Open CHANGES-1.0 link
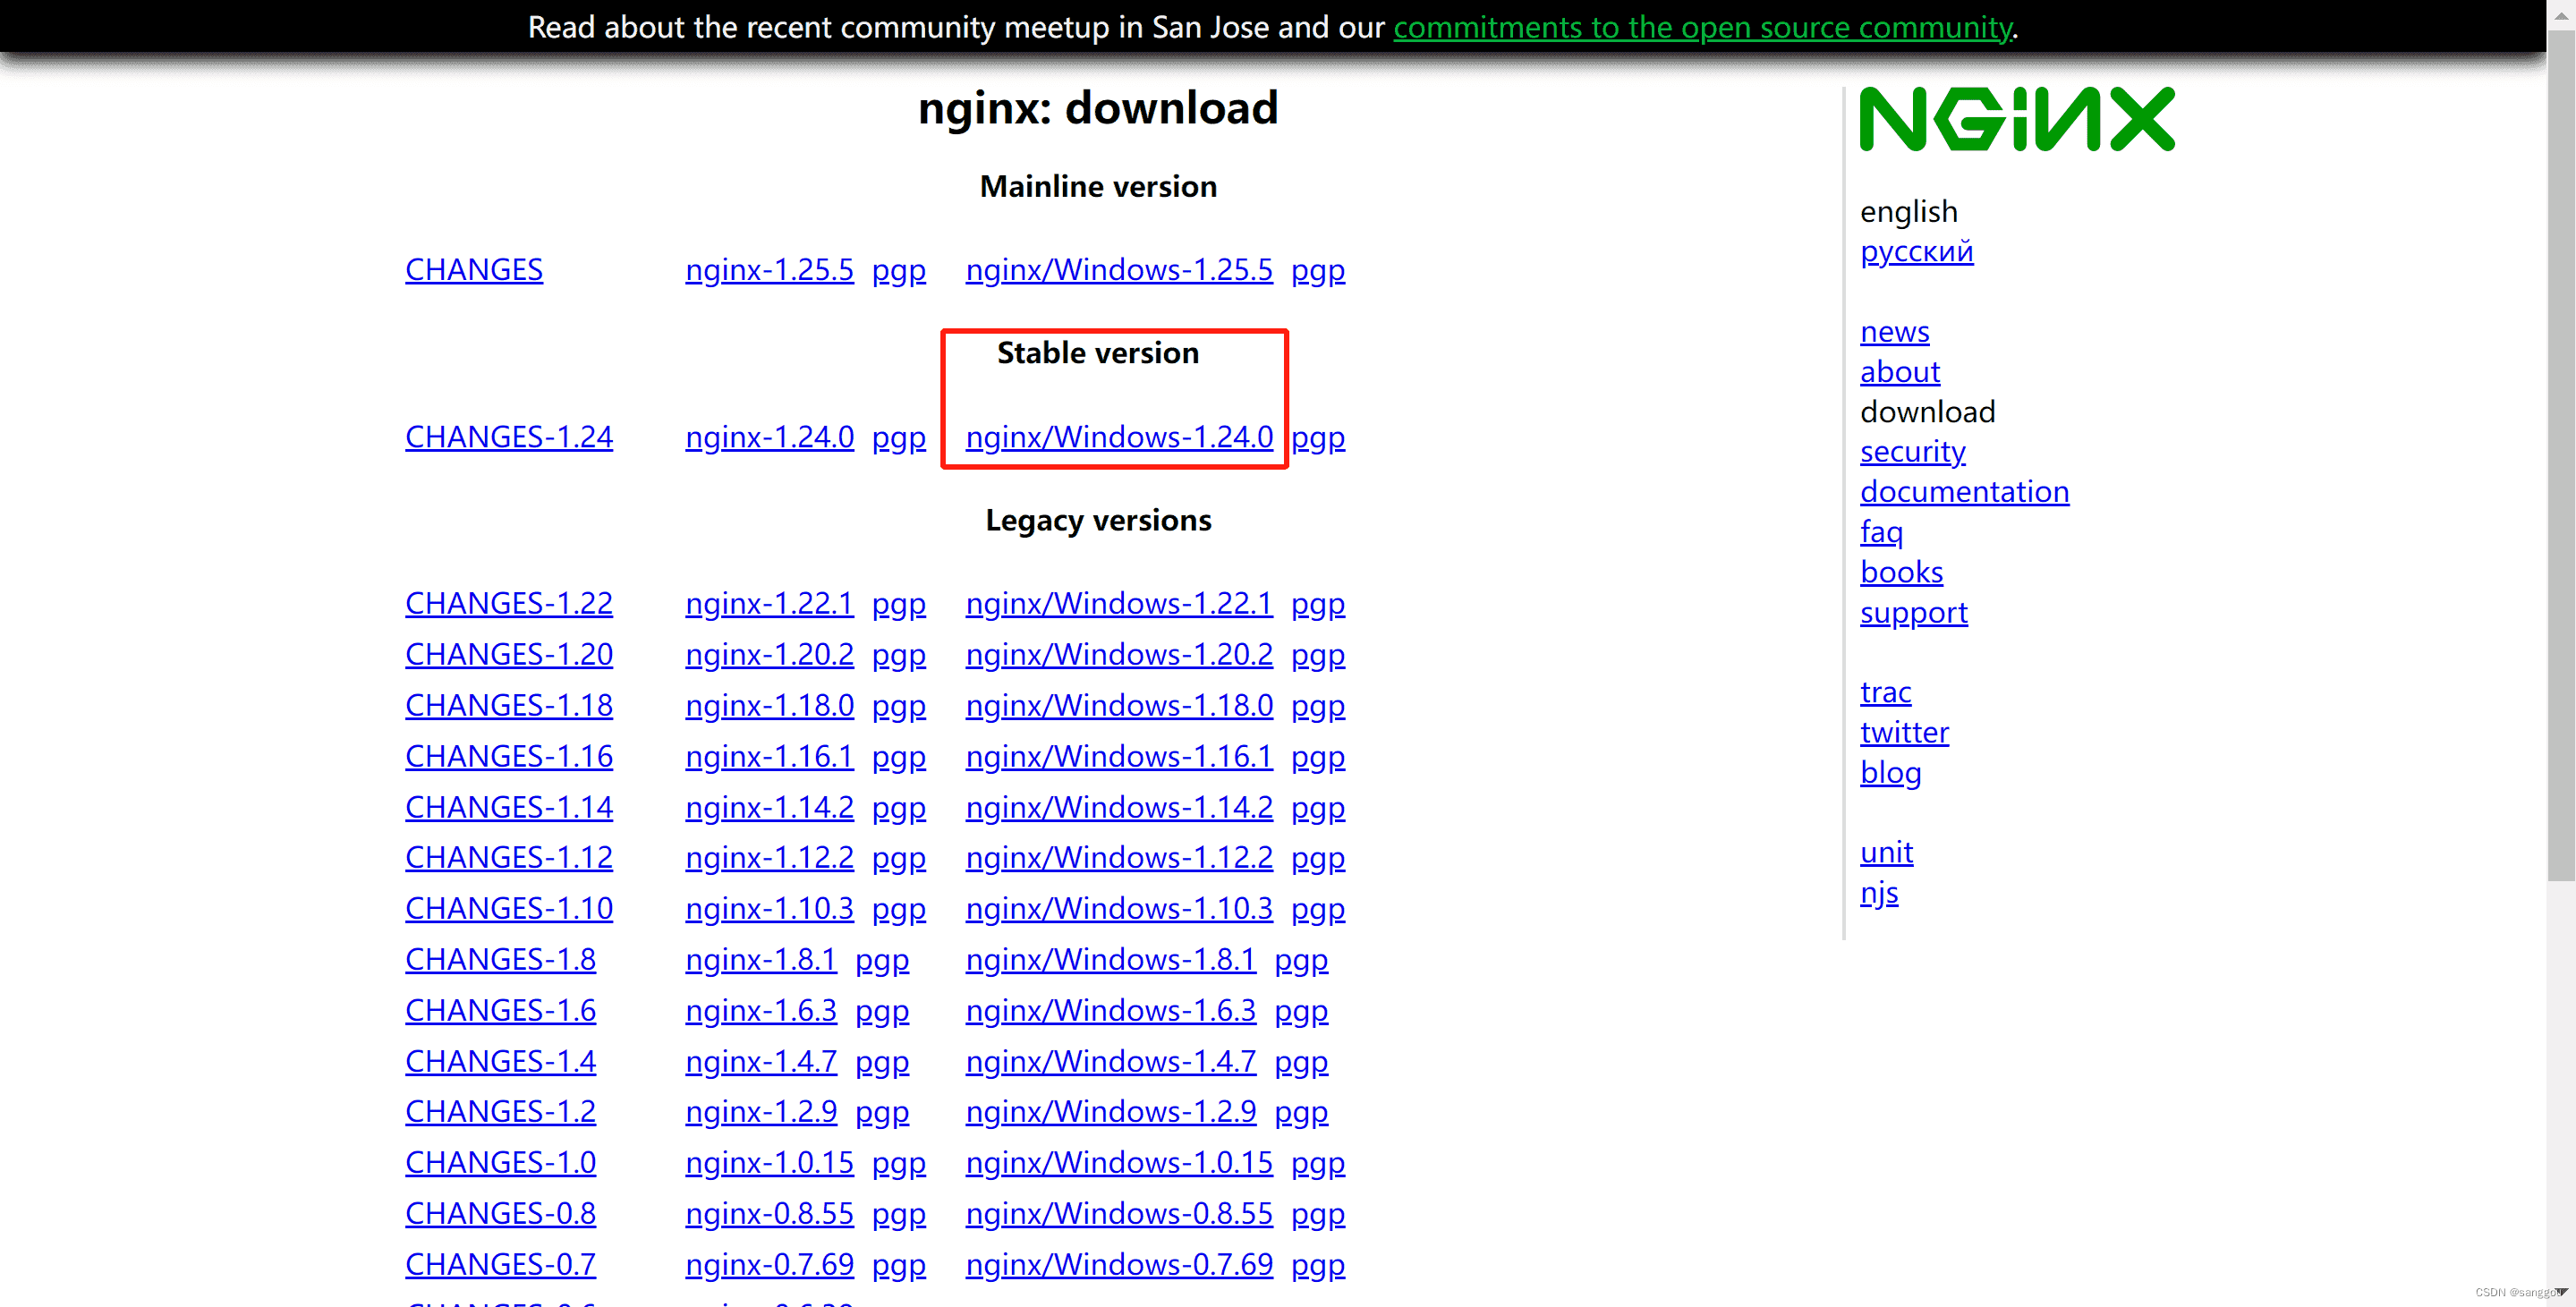Viewport: 2576px width, 1307px height. tap(500, 1161)
